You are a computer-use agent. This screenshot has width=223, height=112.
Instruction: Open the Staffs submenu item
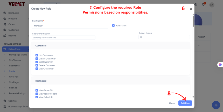click(x=12, y=71)
